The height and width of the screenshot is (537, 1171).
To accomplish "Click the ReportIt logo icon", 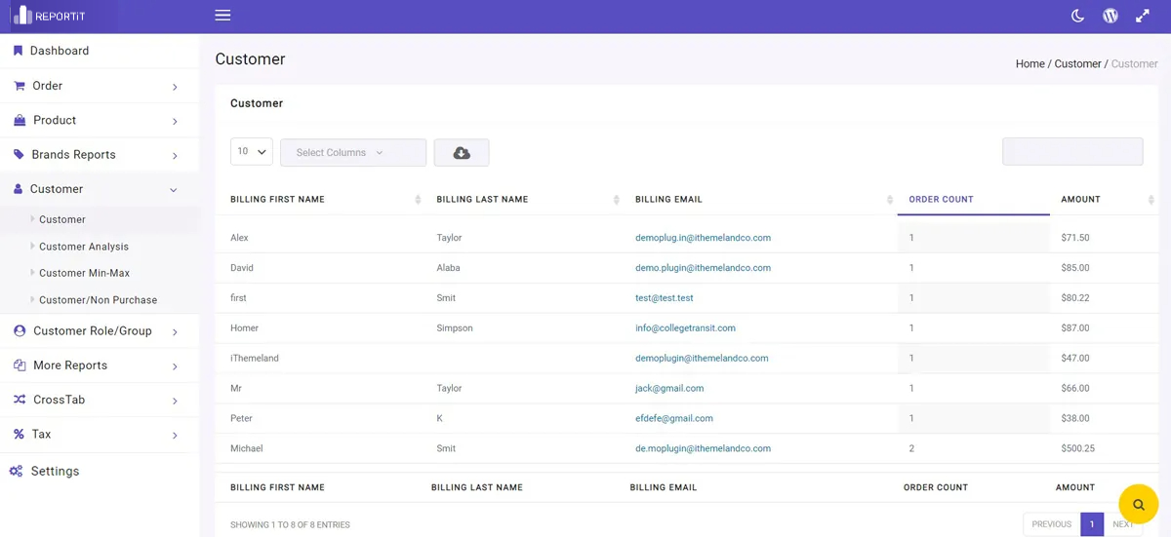I will pyautogui.click(x=21, y=16).
